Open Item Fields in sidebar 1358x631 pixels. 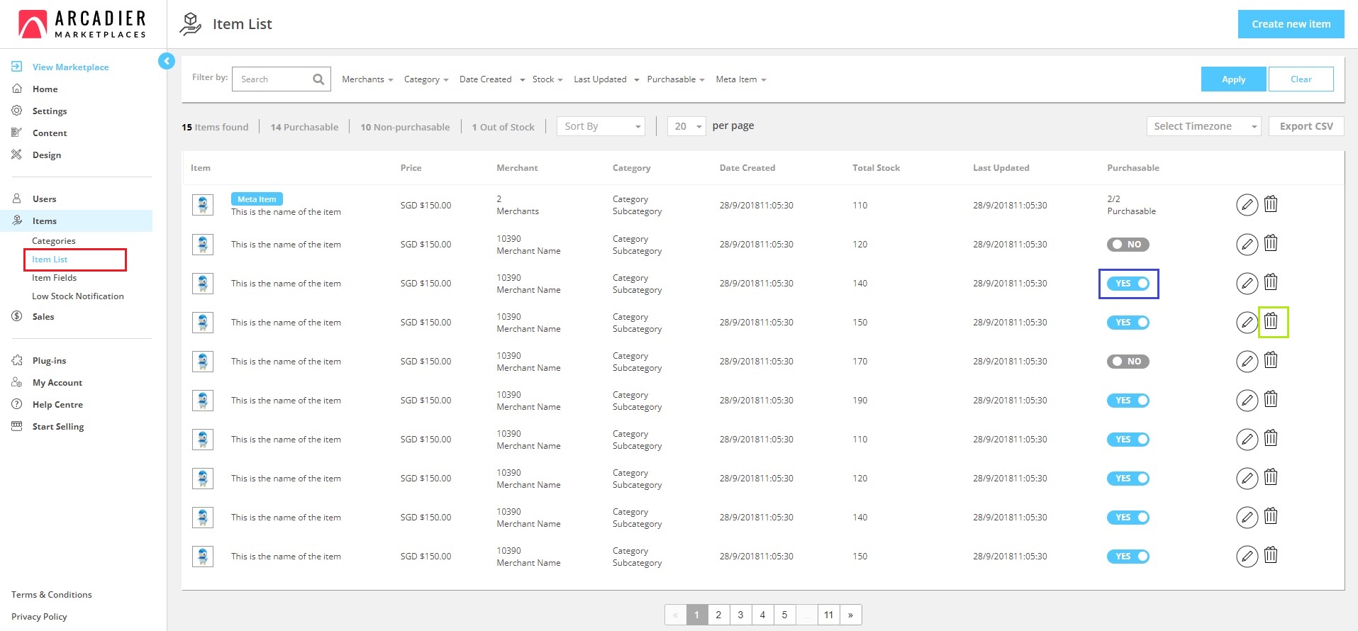[x=54, y=278]
